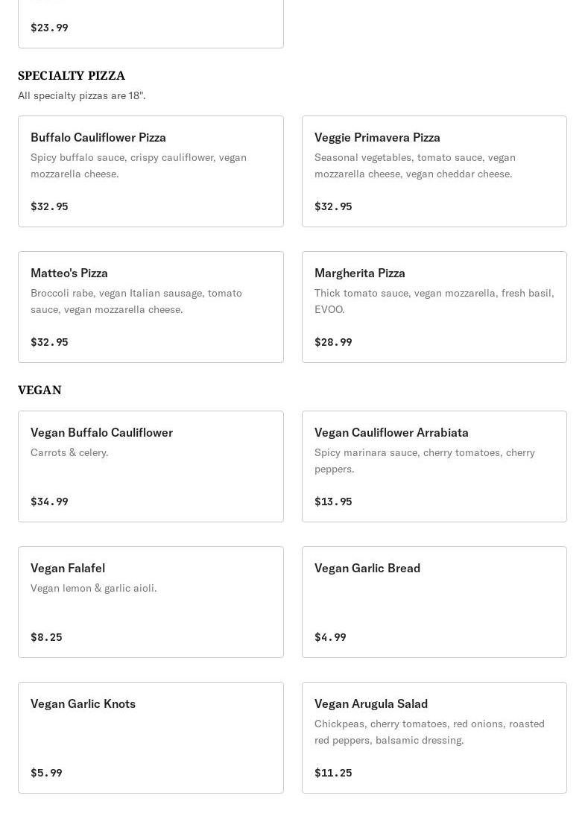Click the Arugula Salad ingredients description
The height and width of the screenshot is (813, 585).
(429, 731)
